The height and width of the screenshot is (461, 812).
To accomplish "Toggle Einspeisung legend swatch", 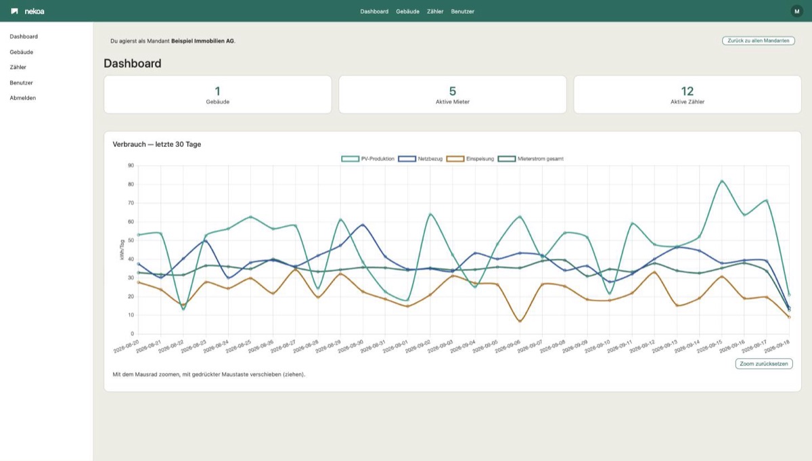I will (x=457, y=158).
